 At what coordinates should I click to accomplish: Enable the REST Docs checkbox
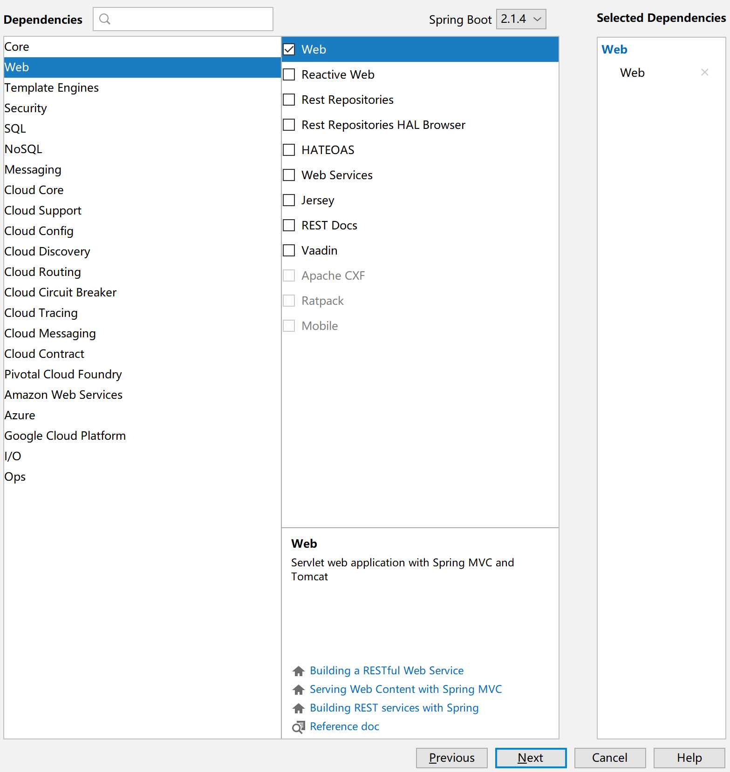289,225
